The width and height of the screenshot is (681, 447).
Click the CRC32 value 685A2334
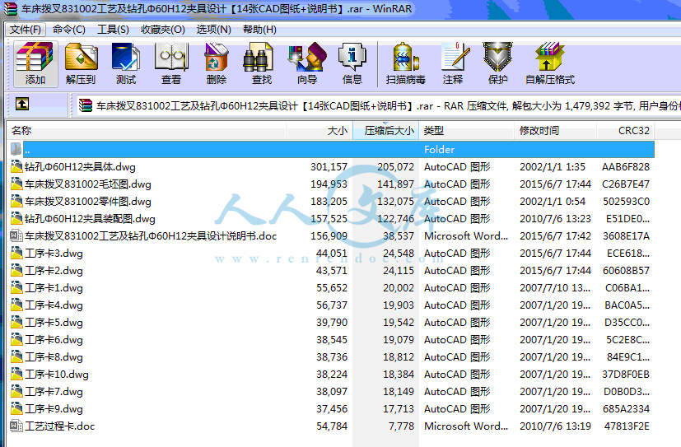[x=626, y=409]
